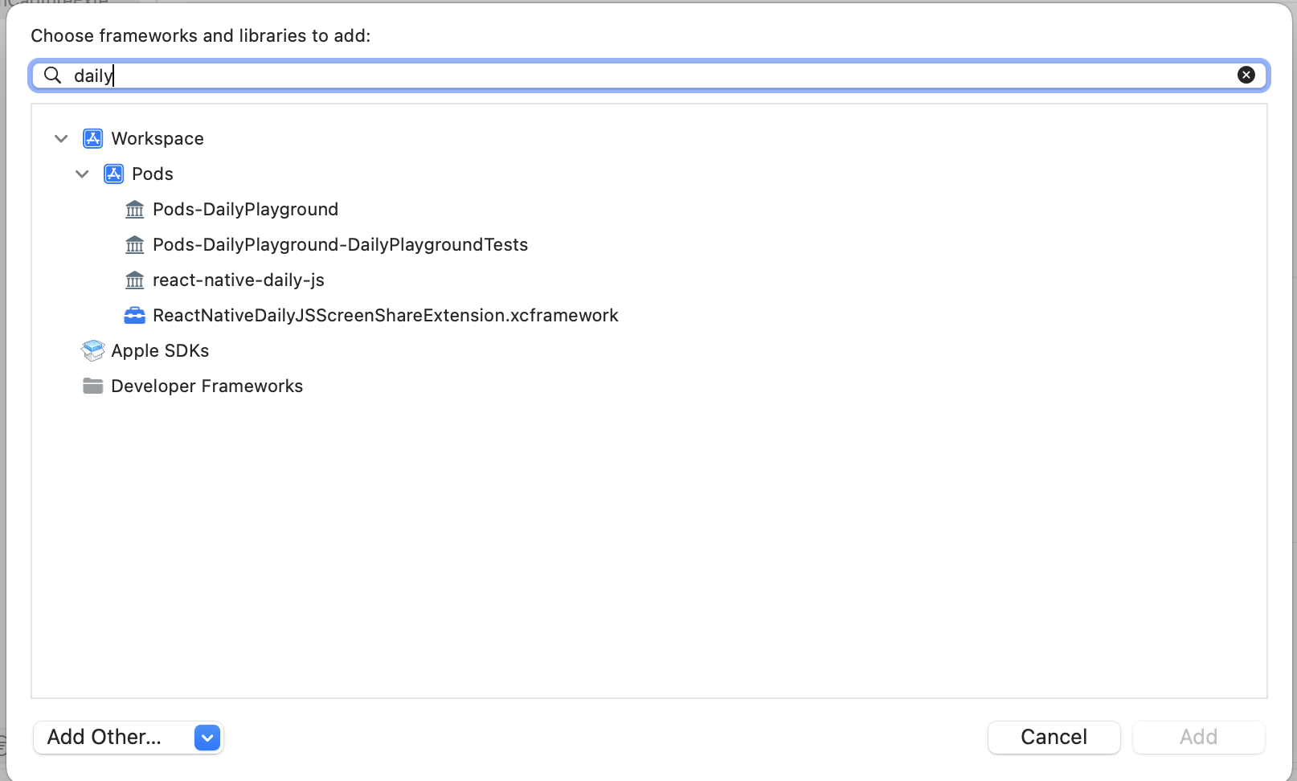Click the Pods-DailyPlayground-DailyPlaygroundTests library icon
Screen dimensions: 1297x781
(135, 245)
